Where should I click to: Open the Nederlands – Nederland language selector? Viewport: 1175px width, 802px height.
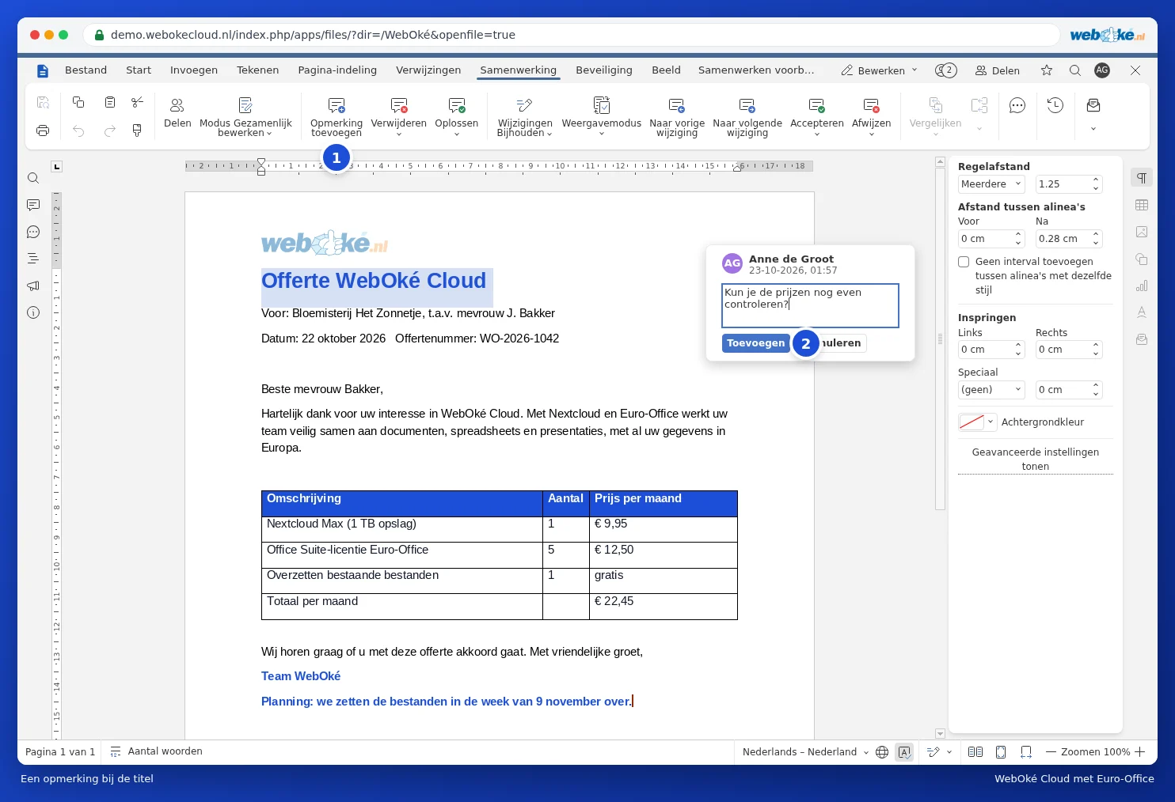[805, 752]
